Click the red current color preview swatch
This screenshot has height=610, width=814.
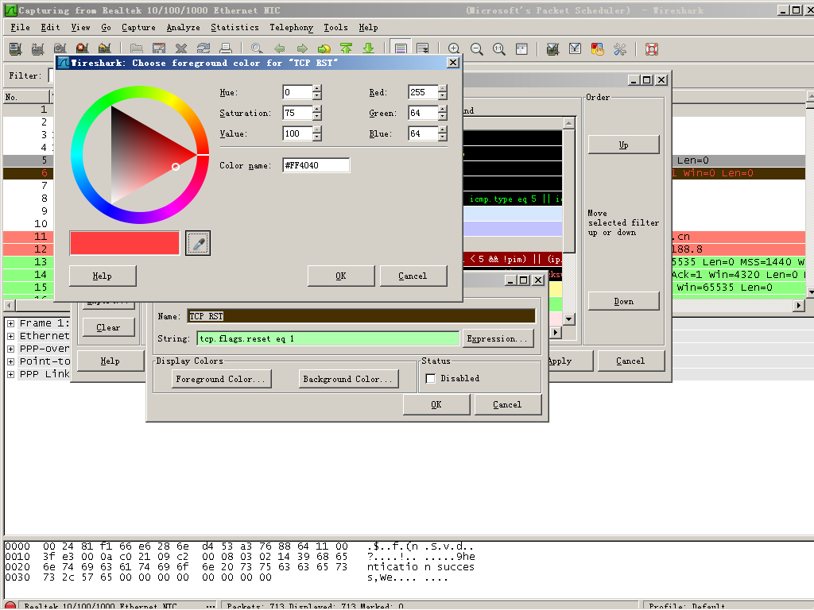pos(125,243)
